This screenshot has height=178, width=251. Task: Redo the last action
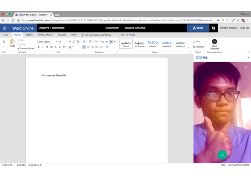pyautogui.click(x=4, y=47)
